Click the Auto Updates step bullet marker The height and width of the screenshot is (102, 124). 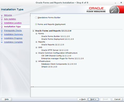[2, 19]
